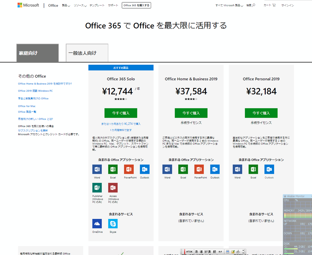Click Outlook icon under Office Personal 2019
312x255 pixels.
[269, 169]
